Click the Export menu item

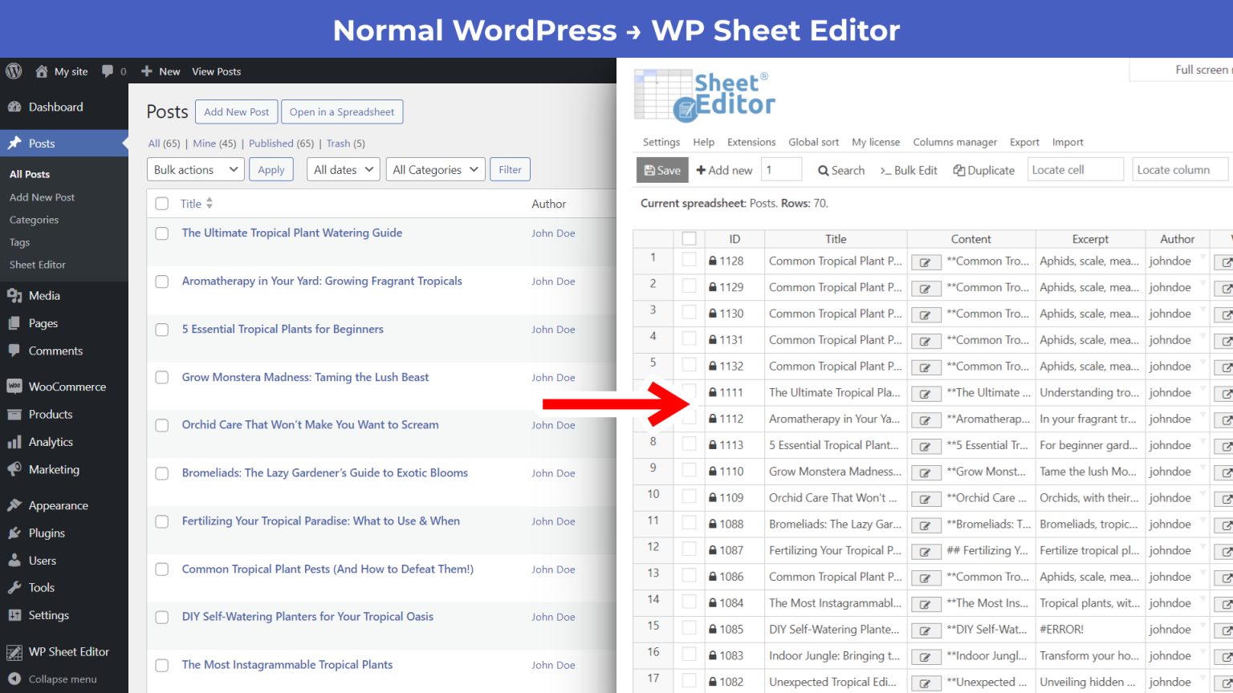click(x=1024, y=142)
